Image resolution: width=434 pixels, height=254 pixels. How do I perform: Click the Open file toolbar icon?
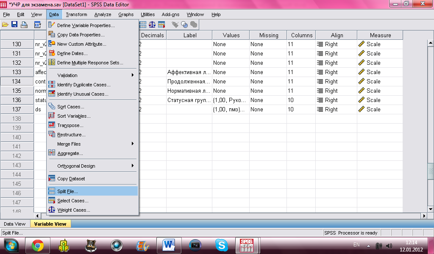click(x=5, y=25)
